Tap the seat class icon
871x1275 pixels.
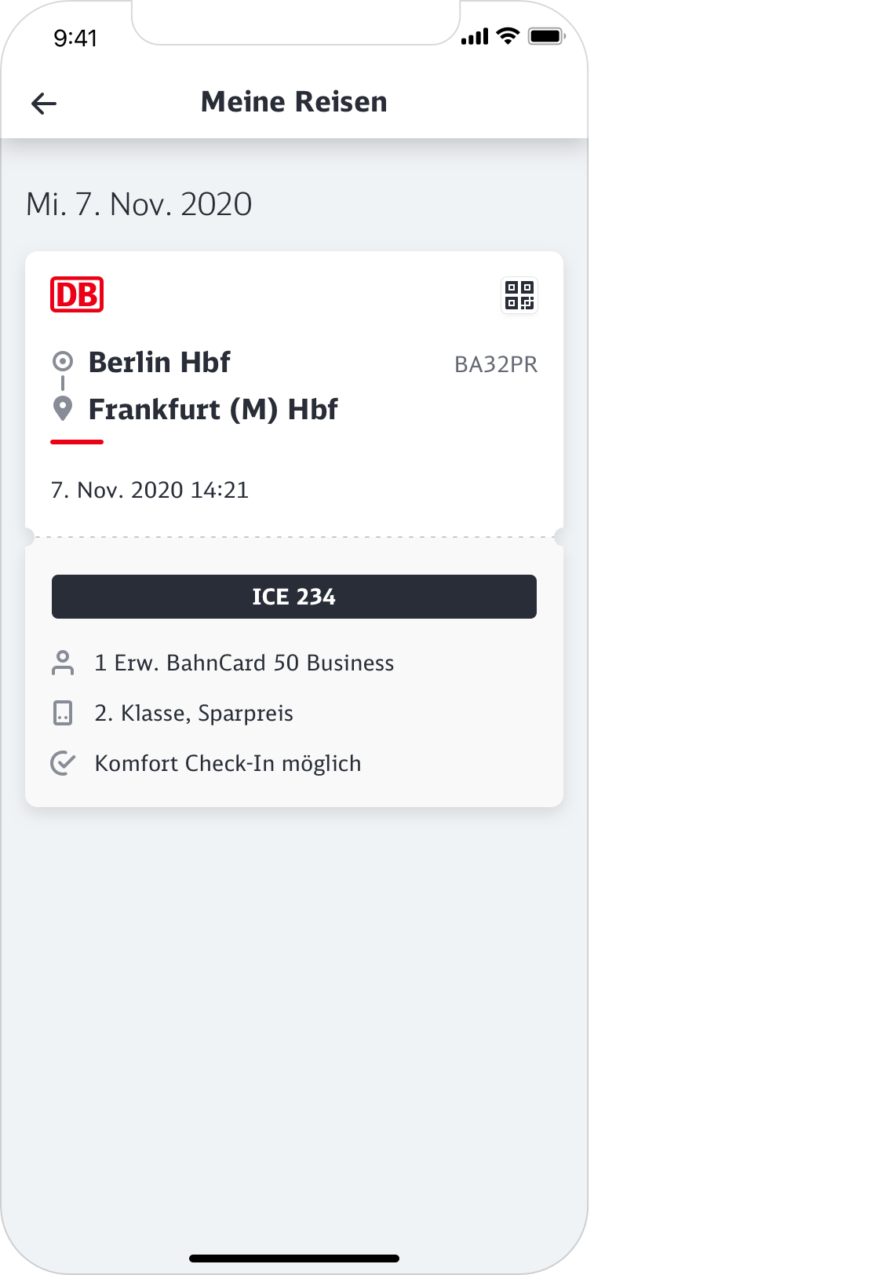[63, 713]
